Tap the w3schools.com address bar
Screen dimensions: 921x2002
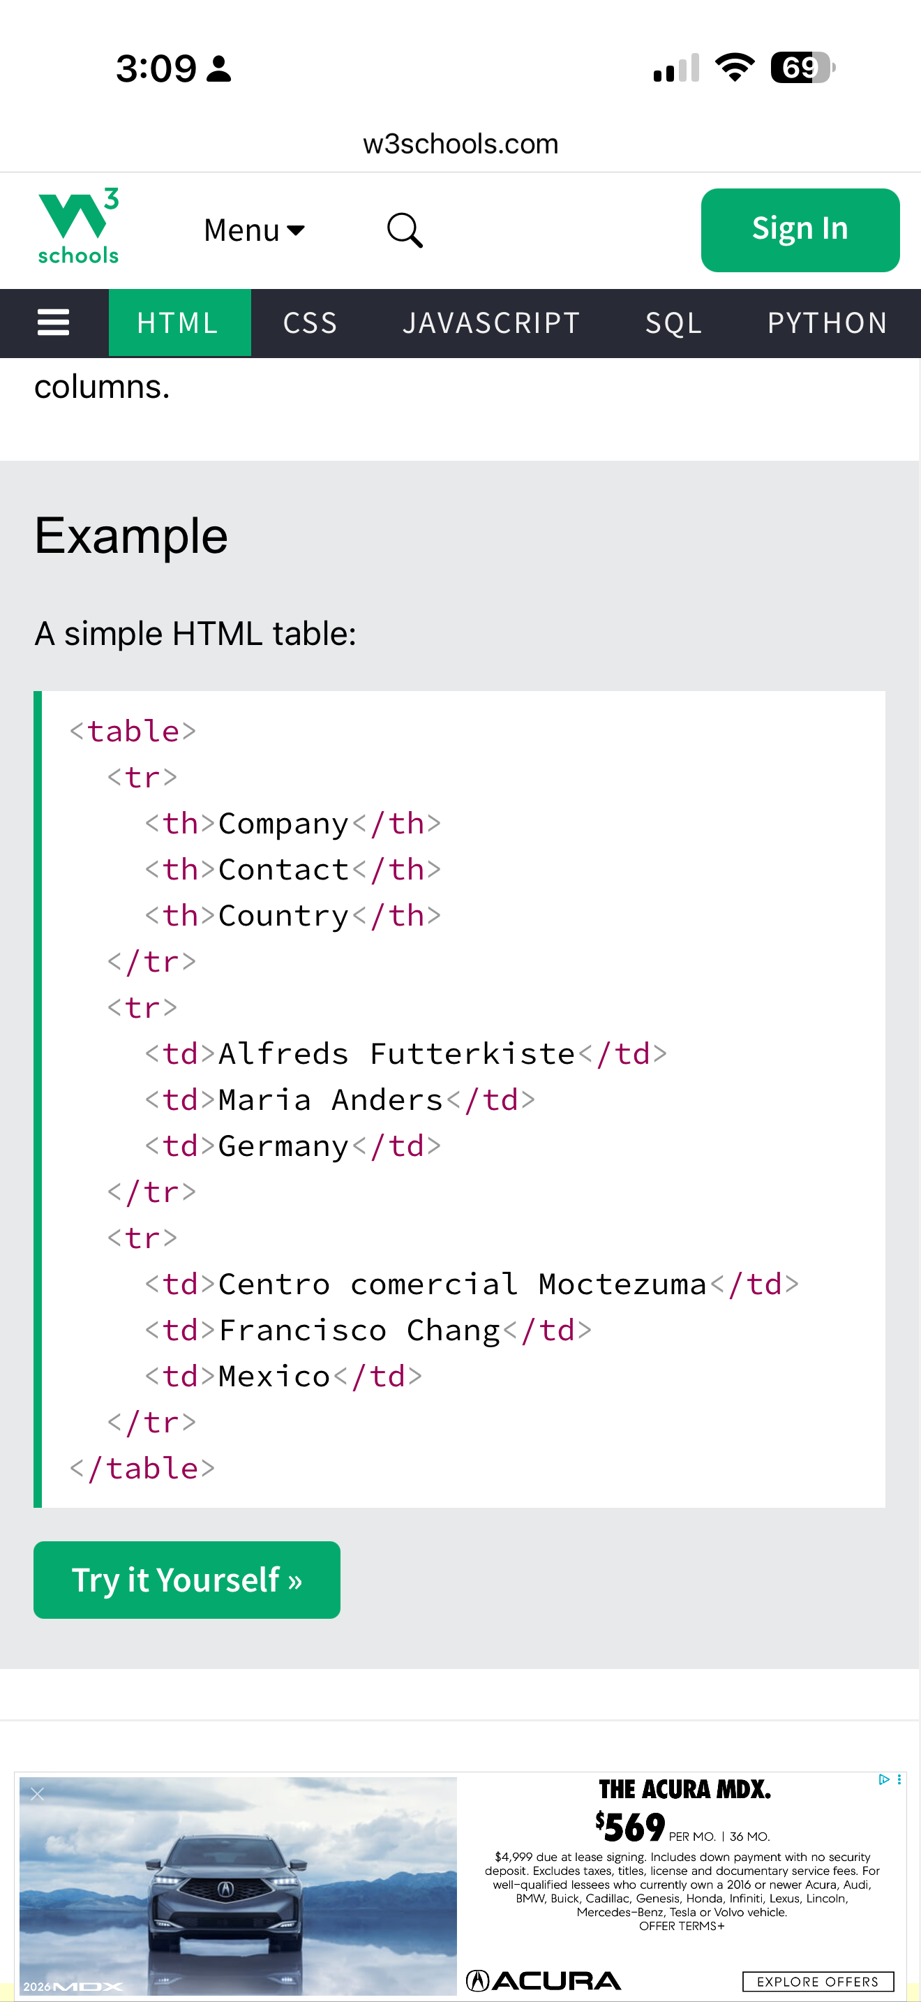(x=460, y=144)
